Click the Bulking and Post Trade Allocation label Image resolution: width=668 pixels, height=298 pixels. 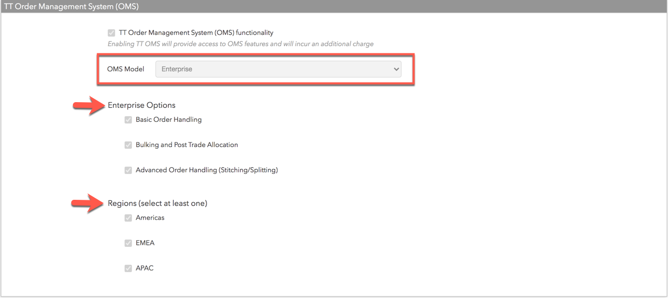187,145
